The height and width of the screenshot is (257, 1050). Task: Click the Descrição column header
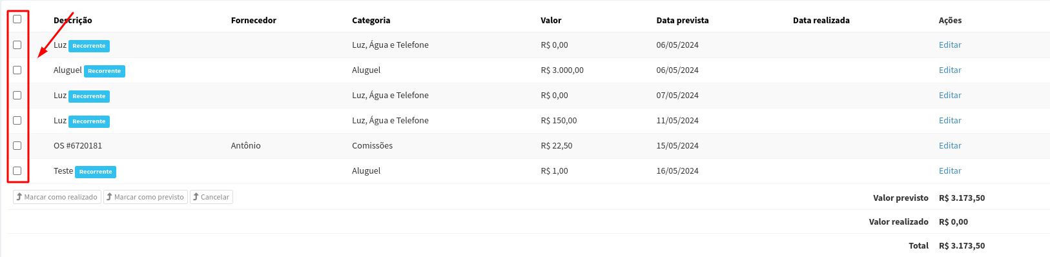(x=73, y=20)
